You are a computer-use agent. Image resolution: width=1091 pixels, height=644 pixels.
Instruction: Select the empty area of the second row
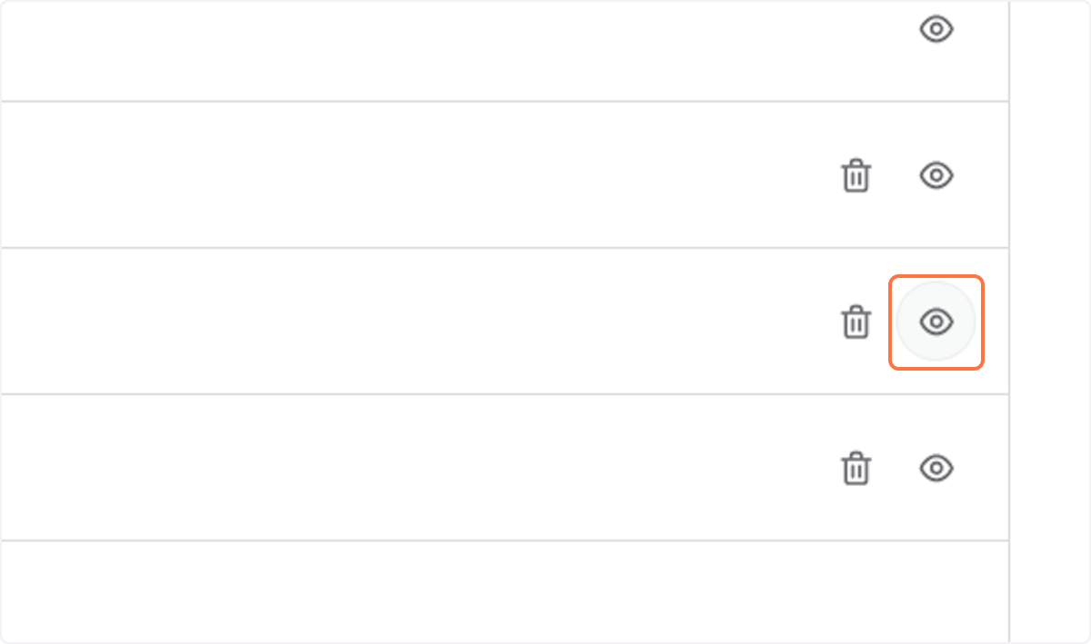pyautogui.click(x=409, y=174)
